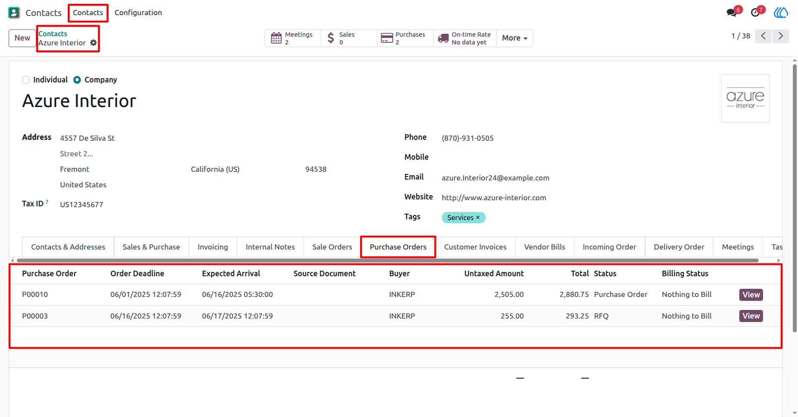Click View button for P00003
The width and height of the screenshot is (798, 417).
[751, 316]
